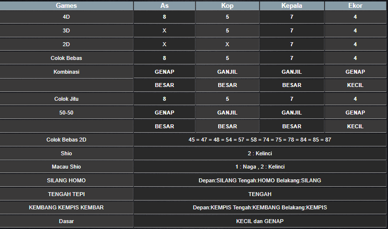Click the Kepala value 7 in the 2D row
Viewport: 388px width, 229px height.
[292, 44]
